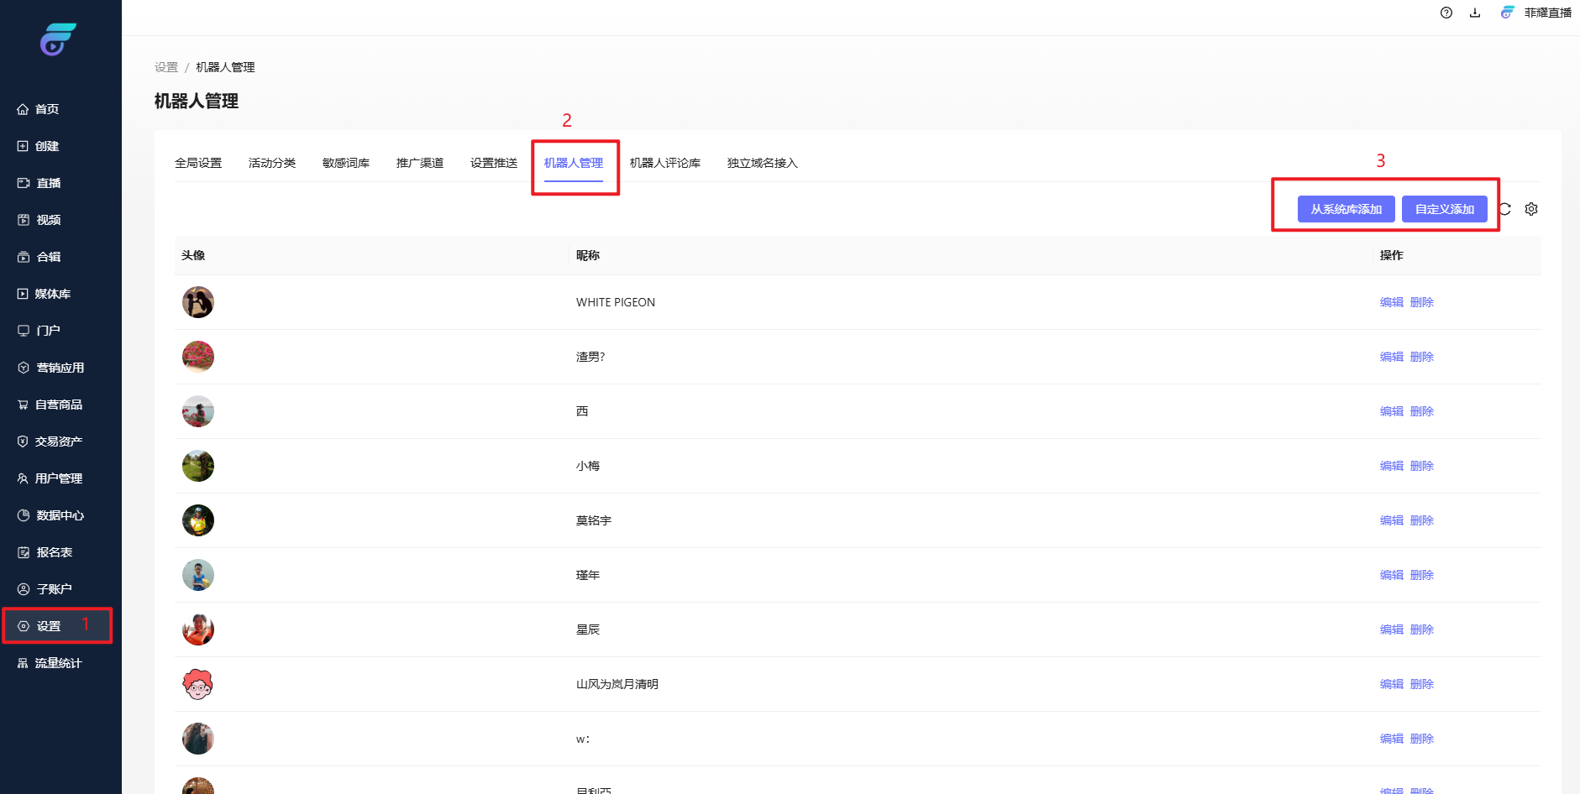
Task: Open 数据中心 from the sidebar
Action: (x=60, y=515)
